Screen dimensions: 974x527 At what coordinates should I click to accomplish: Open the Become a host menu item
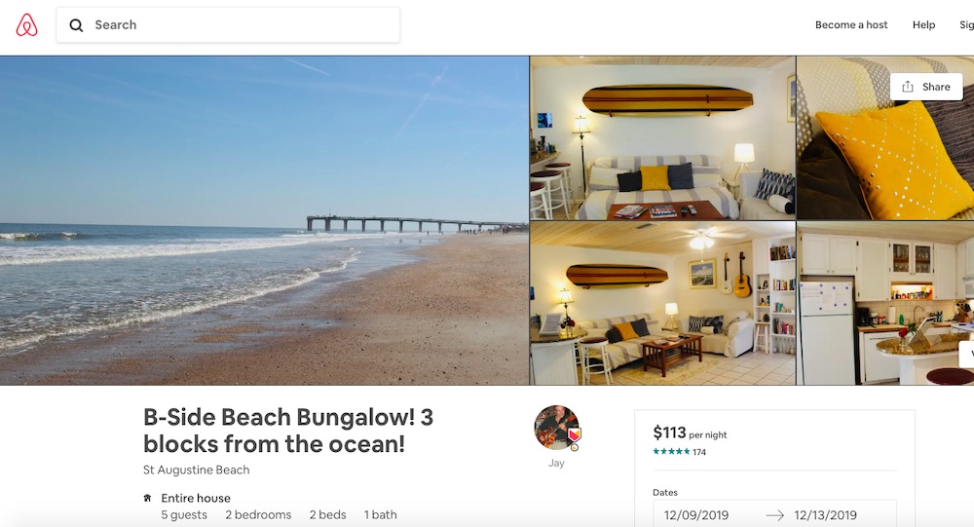851,25
